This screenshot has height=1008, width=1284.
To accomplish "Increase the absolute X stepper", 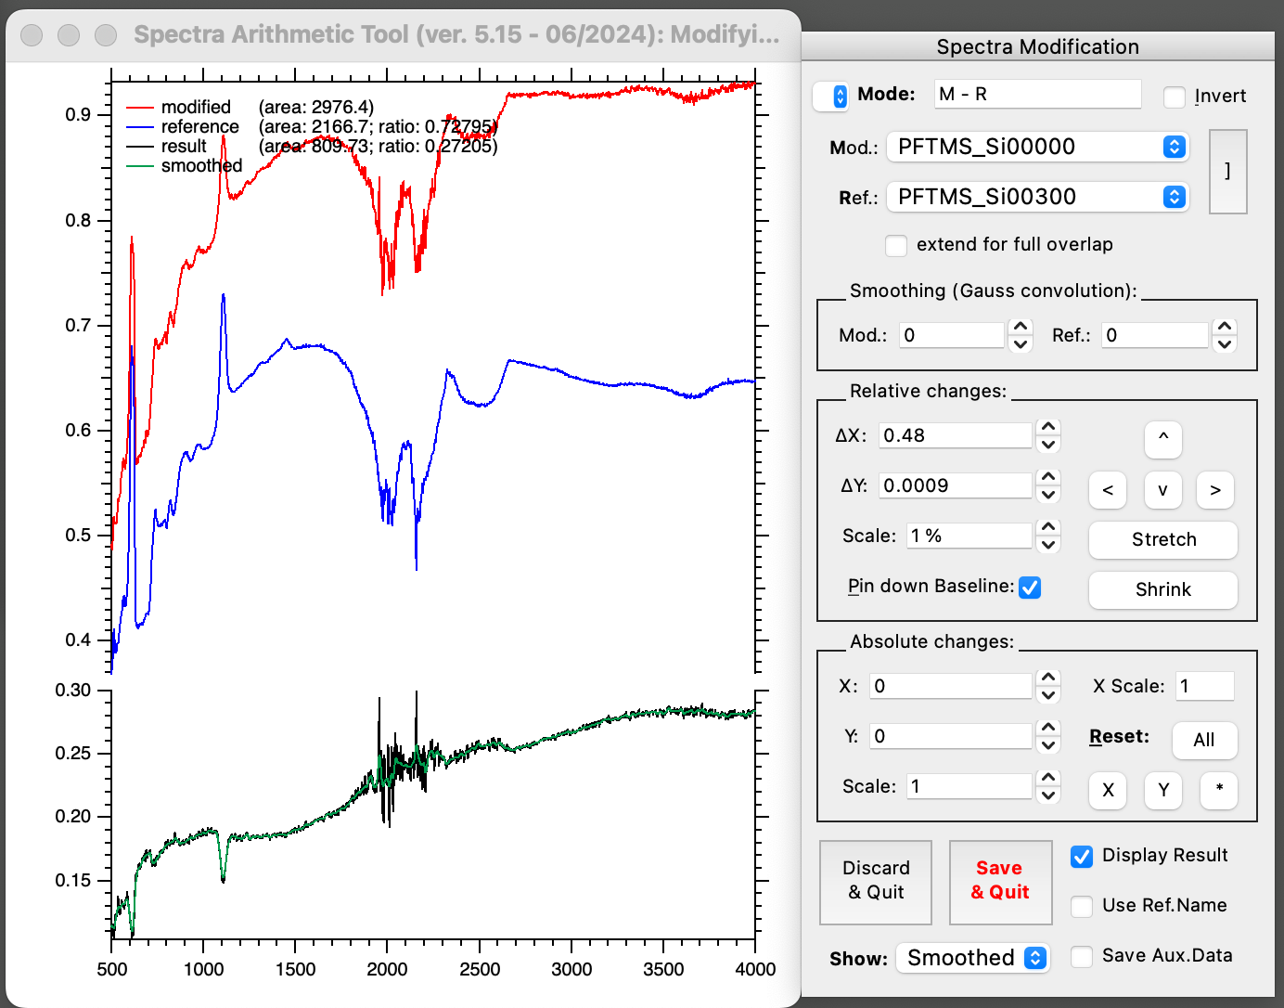I will pos(1048,678).
